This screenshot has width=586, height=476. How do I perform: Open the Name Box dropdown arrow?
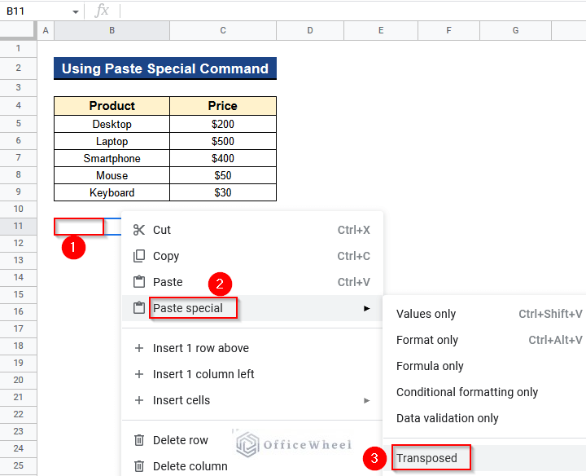coord(75,11)
